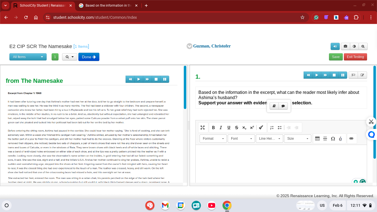Image resolution: width=377 pixels, height=212 pixels.
Task: Open the accented character é tool
Action: coord(340,139)
